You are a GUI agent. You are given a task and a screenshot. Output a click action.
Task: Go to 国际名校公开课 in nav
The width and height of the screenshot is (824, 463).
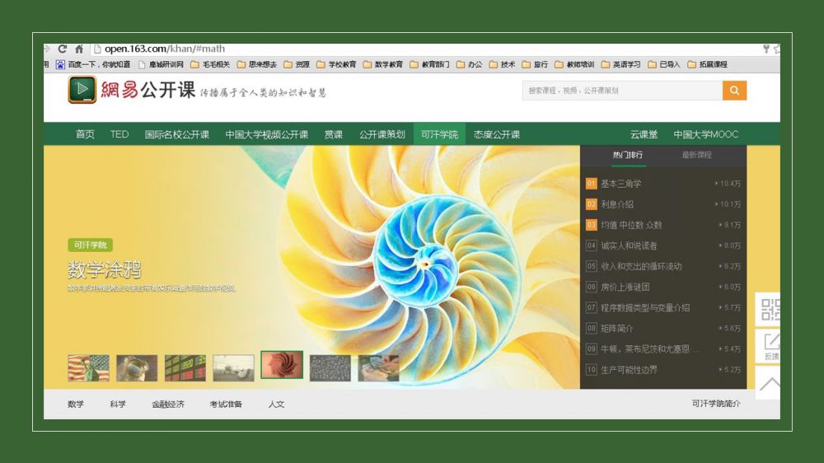coord(176,134)
